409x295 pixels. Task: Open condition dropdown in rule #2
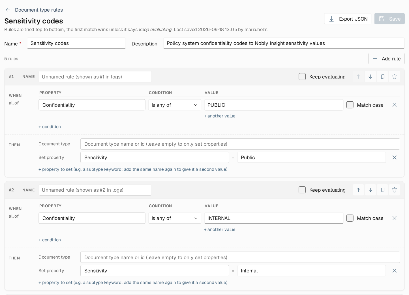click(175, 218)
